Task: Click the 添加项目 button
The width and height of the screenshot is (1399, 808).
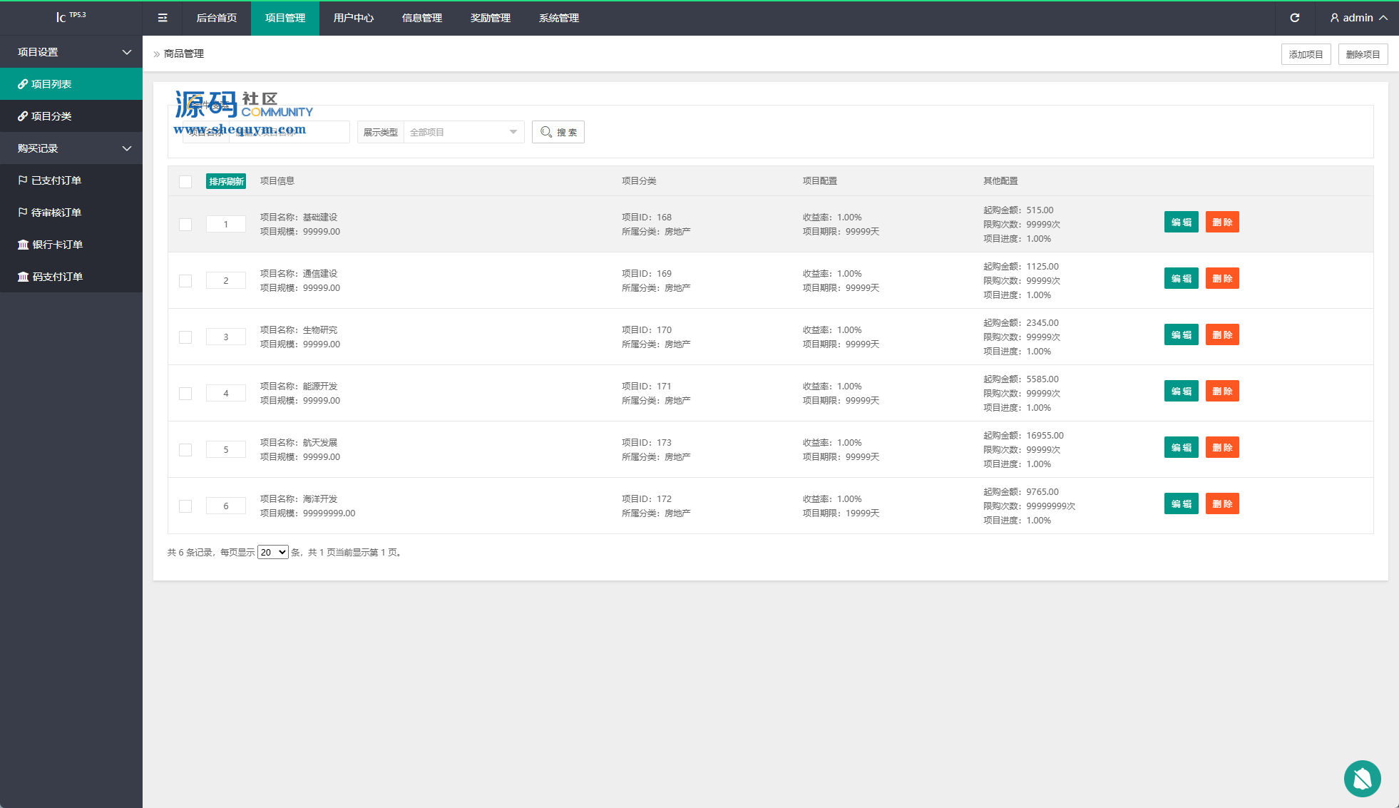Action: pos(1306,54)
